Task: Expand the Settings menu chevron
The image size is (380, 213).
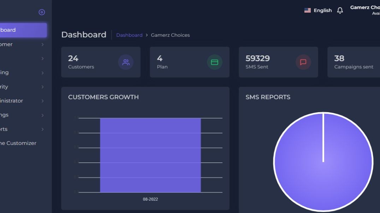Action: (42, 115)
